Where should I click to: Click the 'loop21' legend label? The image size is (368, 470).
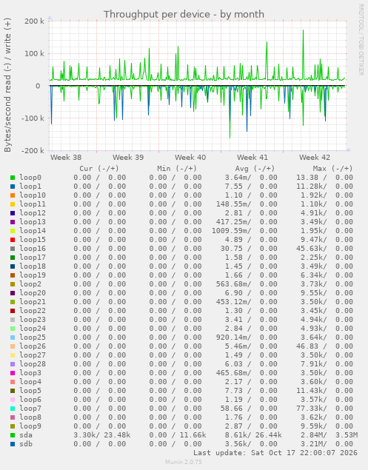pyautogui.click(x=33, y=302)
